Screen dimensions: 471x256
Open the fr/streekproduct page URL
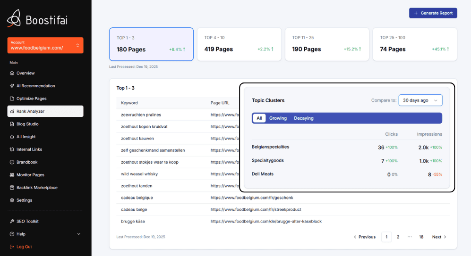pyautogui.click(x=256, y=209)
